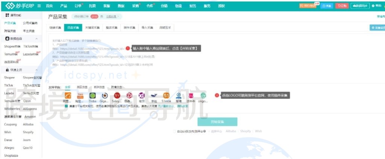Screen dimensions: 385x159
Task: Open the Doba platform logo
Action: pos(92,96)
